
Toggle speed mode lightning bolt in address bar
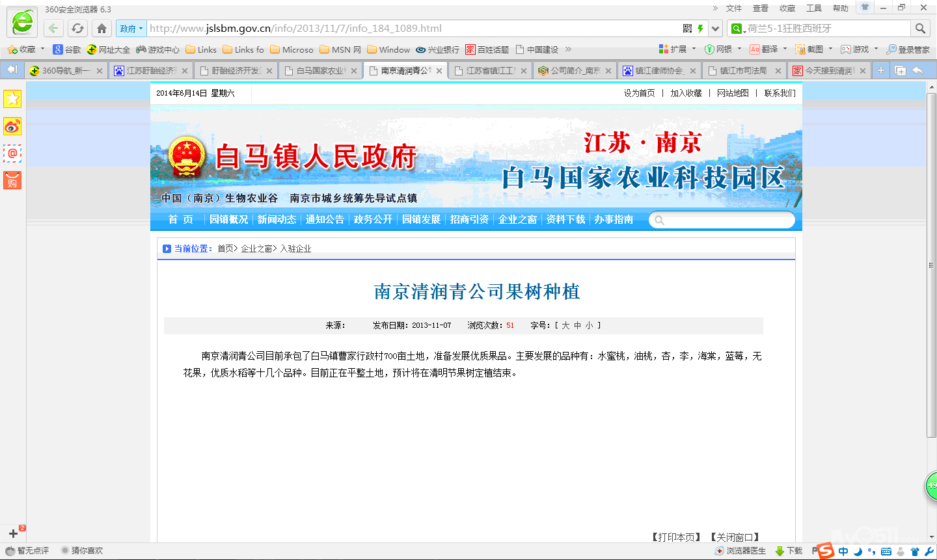pyautogui.click(x=701, y=29)
